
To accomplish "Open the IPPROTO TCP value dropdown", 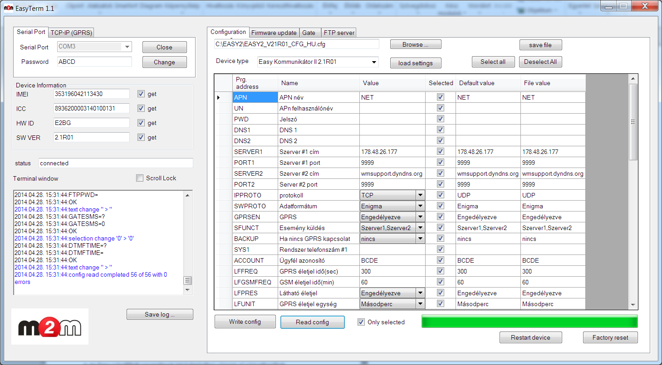I will tap(421, 195).
